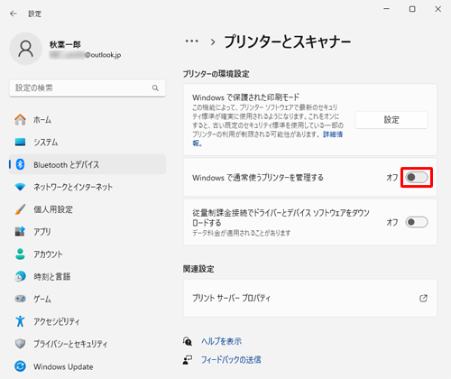This screenshot has width=451, height=379.
Task: Open プライバシーとセキュリティ category
Action: [x=87, y=344]
